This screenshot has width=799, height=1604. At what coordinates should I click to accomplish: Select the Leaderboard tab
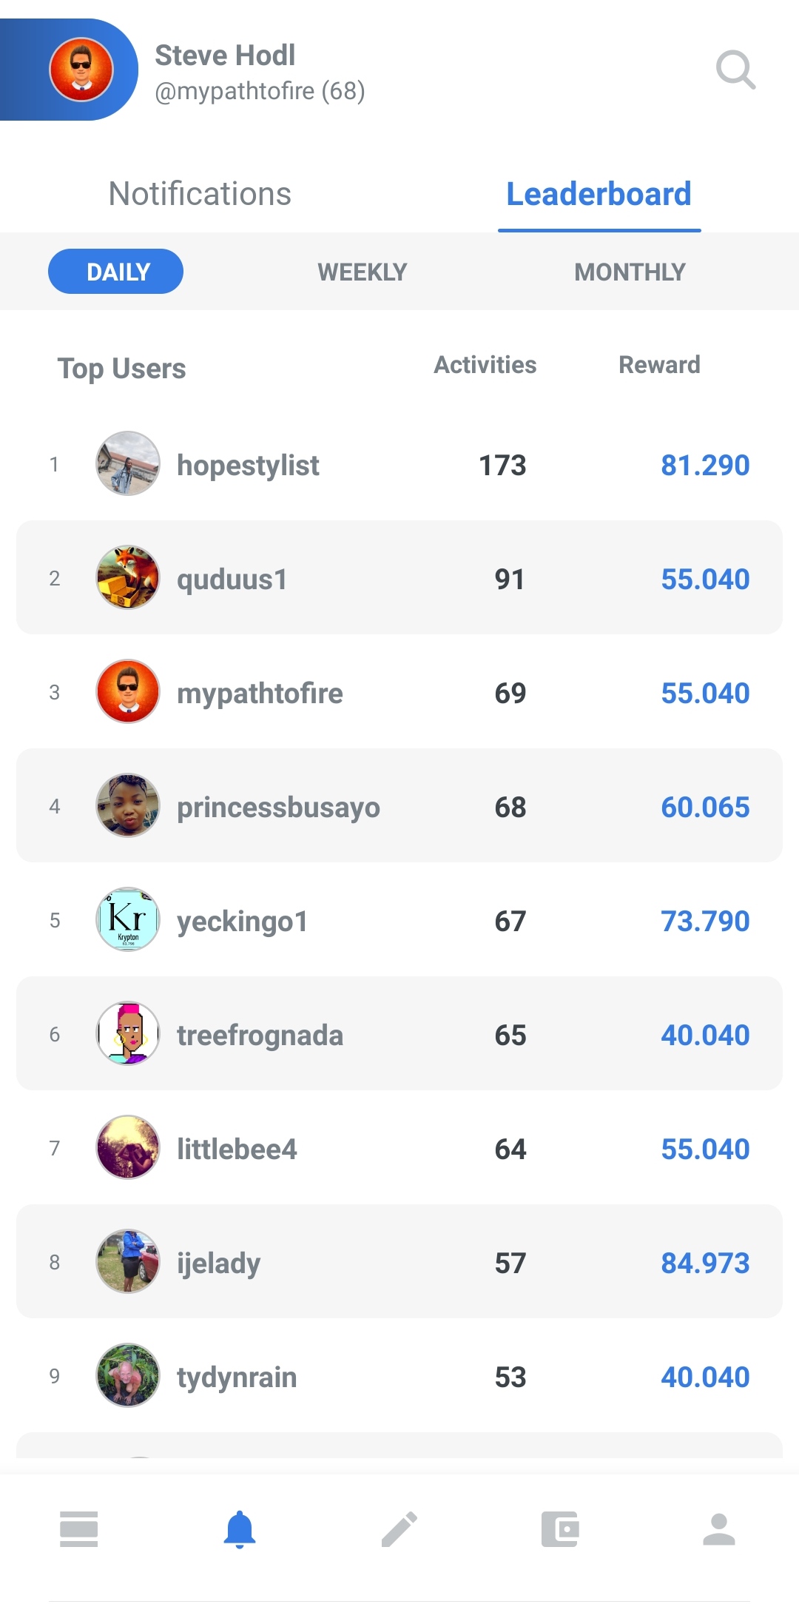pos(599,194)
